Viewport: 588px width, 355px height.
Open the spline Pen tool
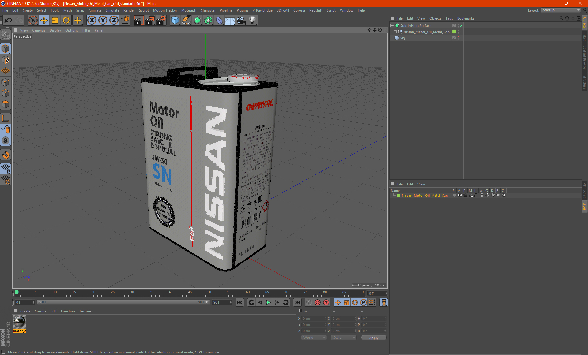click(186, 21)
